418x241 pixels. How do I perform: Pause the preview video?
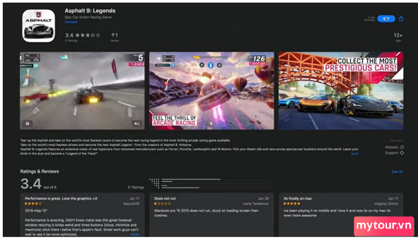pos(27,124)
